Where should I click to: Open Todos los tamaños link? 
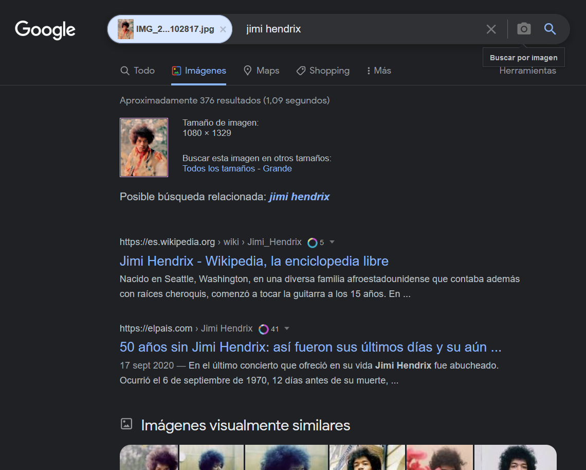(x=218, y=168)
